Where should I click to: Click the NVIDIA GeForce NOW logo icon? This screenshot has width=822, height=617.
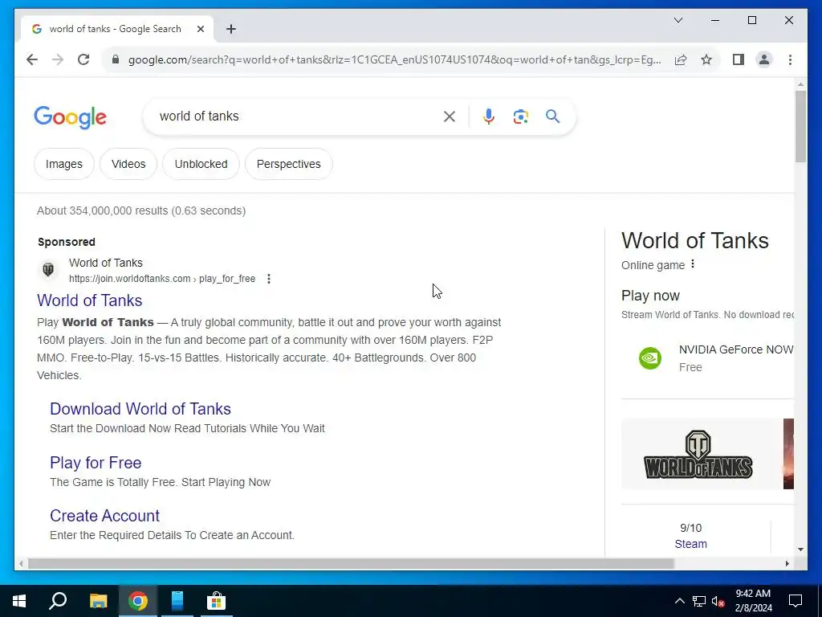[650, 358]
